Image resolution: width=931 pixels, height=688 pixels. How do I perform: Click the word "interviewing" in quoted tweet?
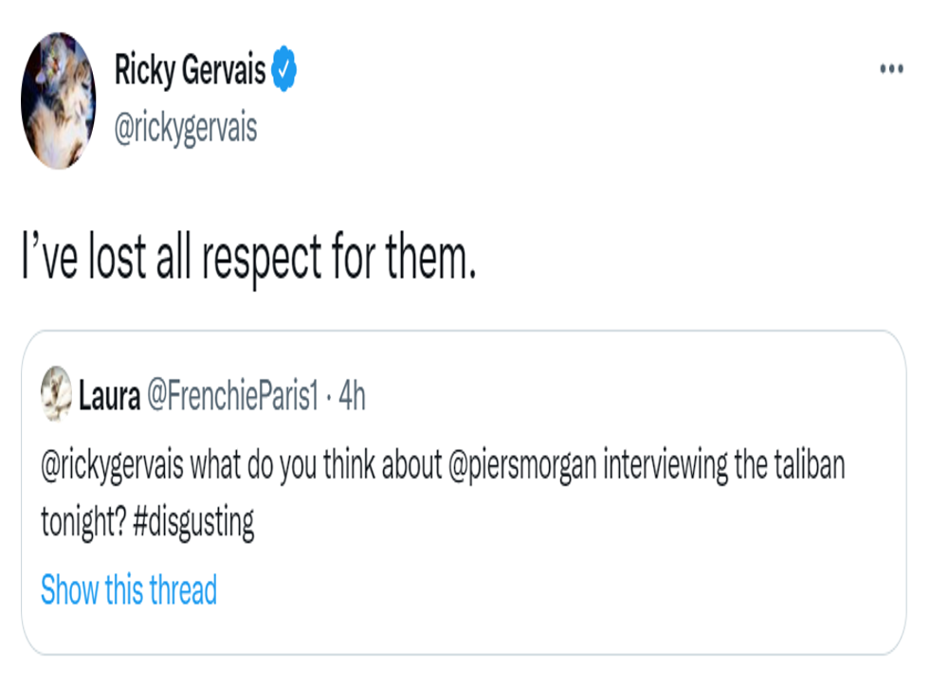[660, 466]
